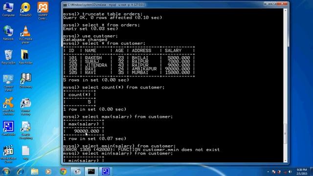Click the max(salary) result header
The image size is (313, 176).
pos(84,124)
